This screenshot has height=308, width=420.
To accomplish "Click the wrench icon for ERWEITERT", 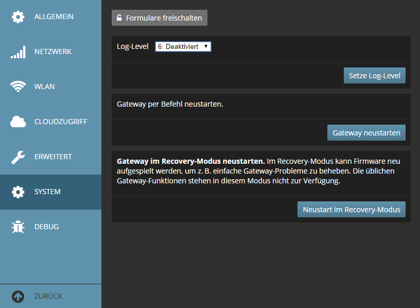I will (x=18, y=157).
